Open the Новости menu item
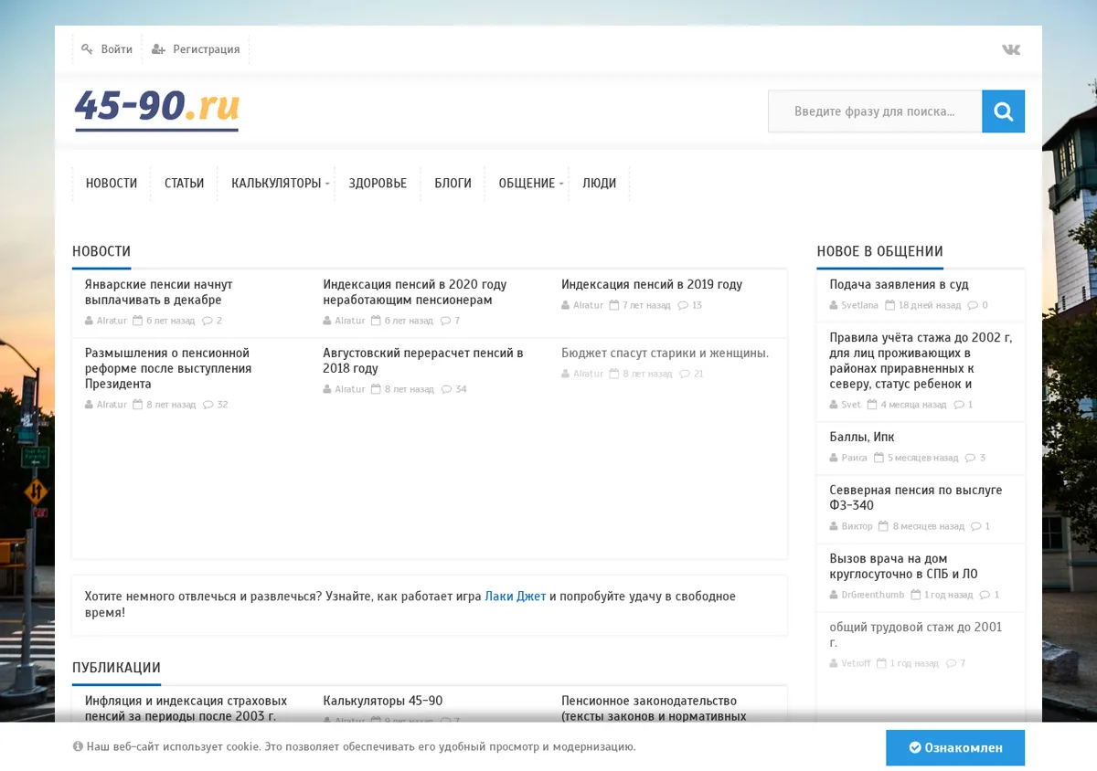Screen dimensions: 1097x771 tap(112, 184)
